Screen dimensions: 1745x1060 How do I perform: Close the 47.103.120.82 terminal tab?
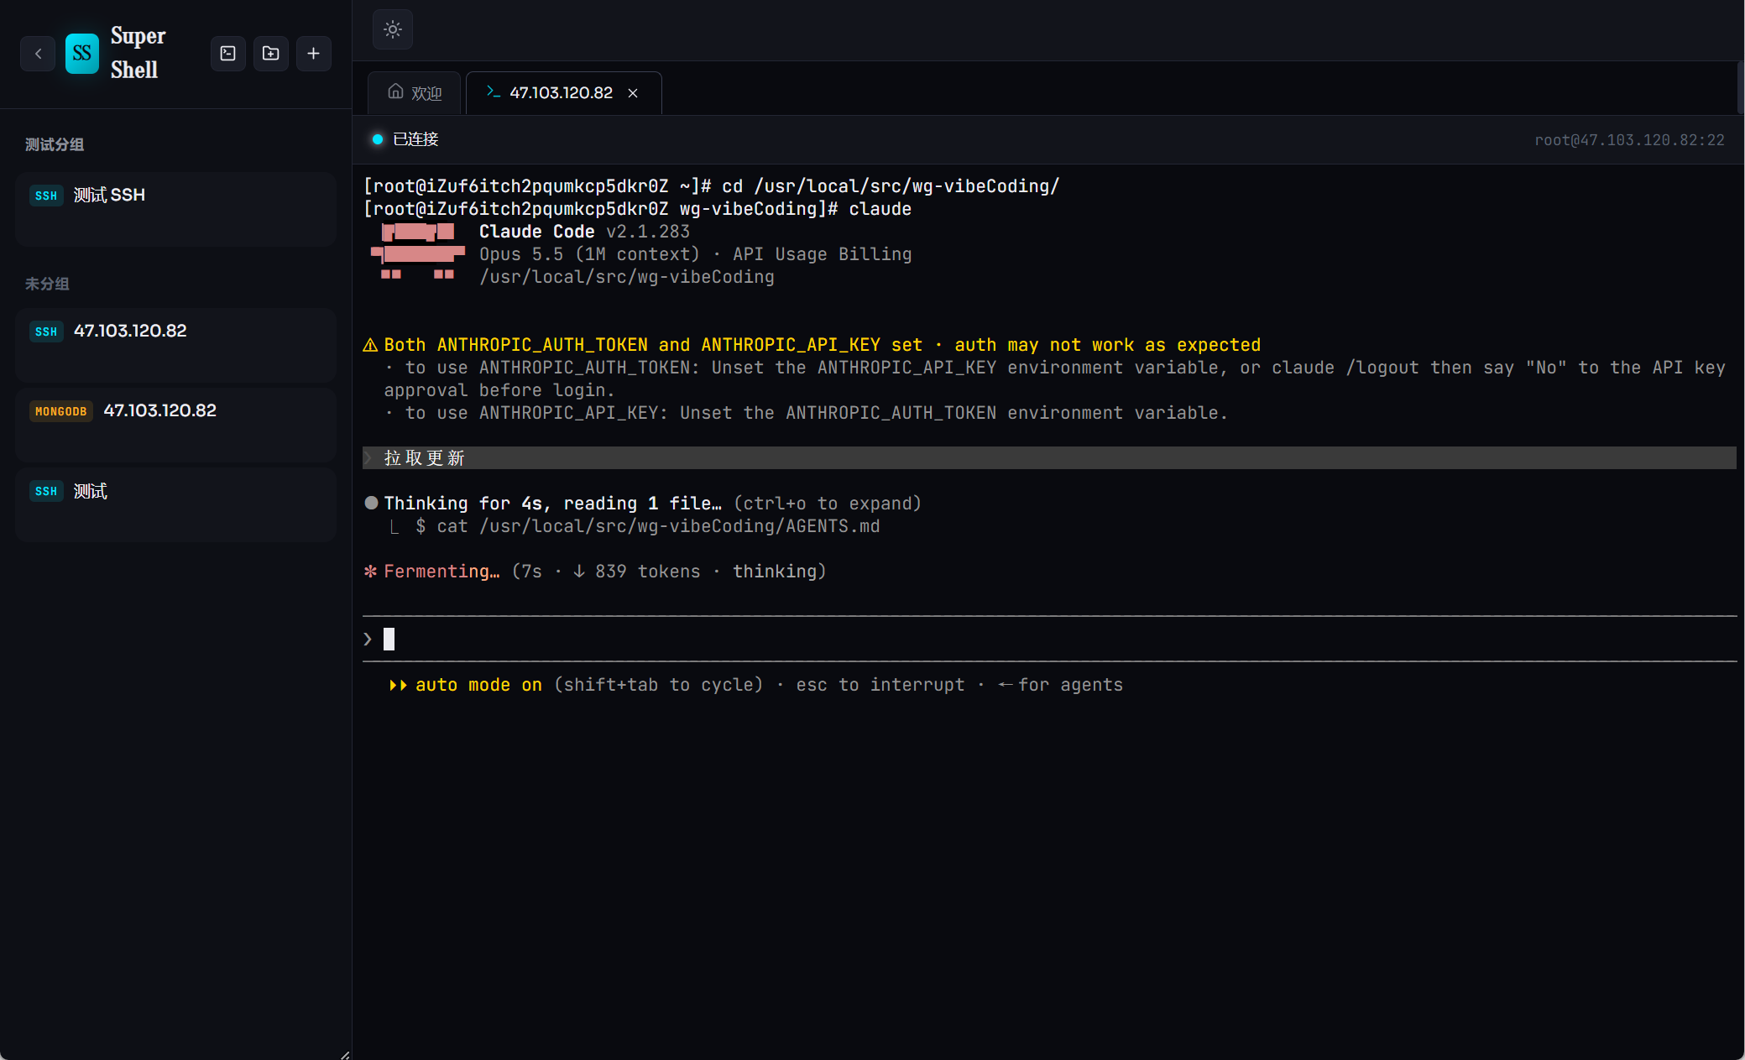tap(633, 93)
